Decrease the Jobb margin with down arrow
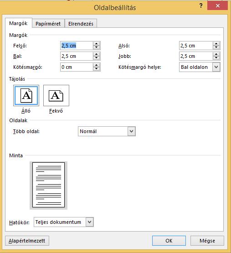 pos(216,58)
